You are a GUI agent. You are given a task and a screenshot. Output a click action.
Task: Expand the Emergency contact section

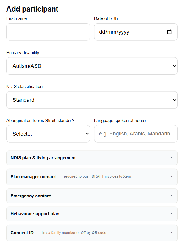[91, 196]
